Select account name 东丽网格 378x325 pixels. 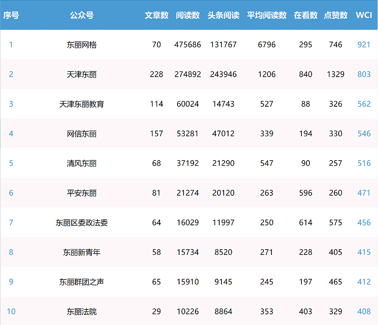82,45
